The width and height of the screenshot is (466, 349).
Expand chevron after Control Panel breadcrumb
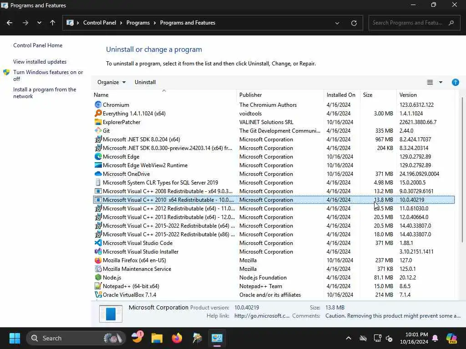[121, 23]
